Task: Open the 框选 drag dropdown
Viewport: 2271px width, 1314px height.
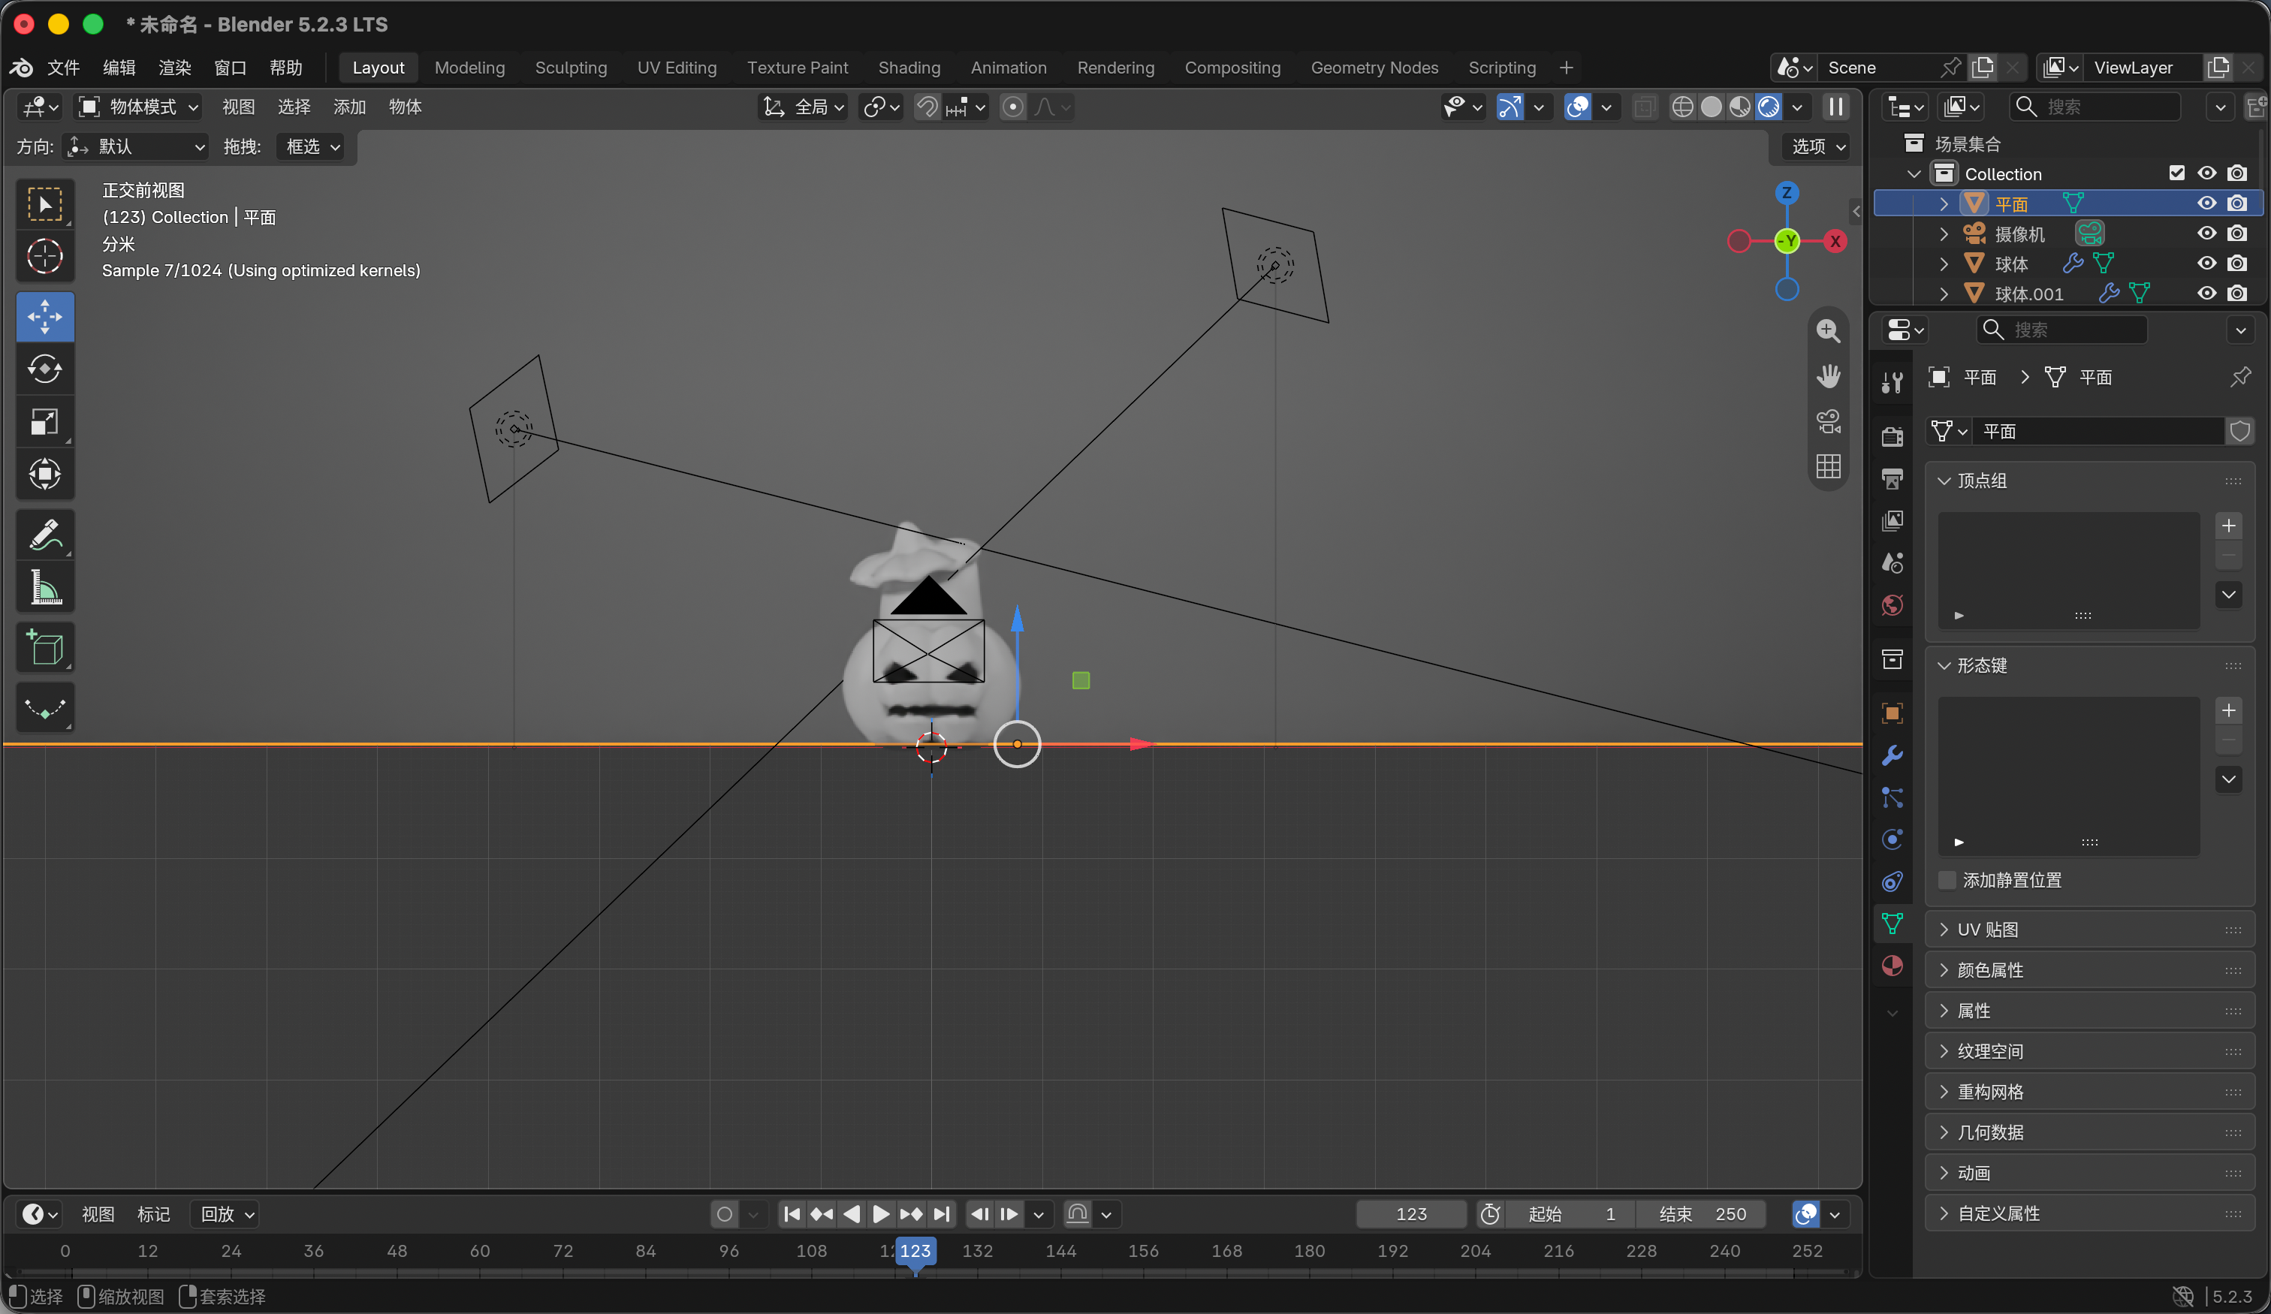Action: pyautogui.click(x=312, y=147)
